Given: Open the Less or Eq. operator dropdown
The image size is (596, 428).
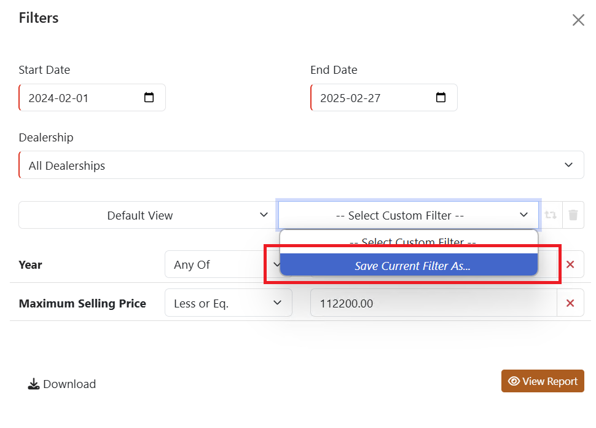Looking at the screenshot, I should point(228,303).
